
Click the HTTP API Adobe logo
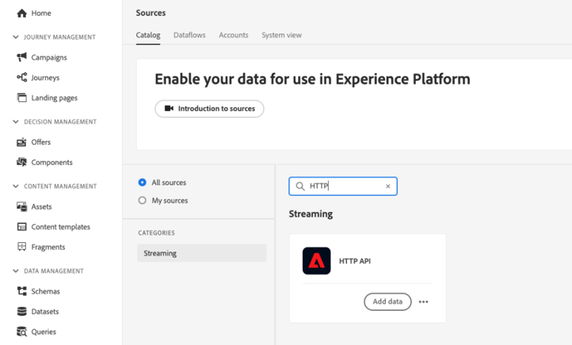point(317,261)
